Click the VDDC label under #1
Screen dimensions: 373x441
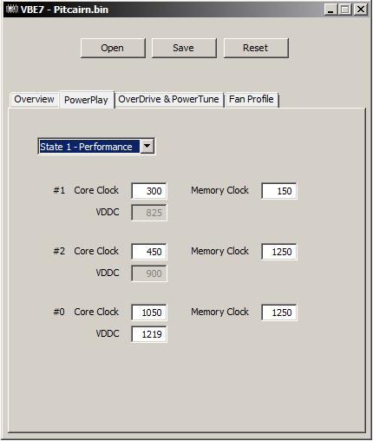[108, 212]
